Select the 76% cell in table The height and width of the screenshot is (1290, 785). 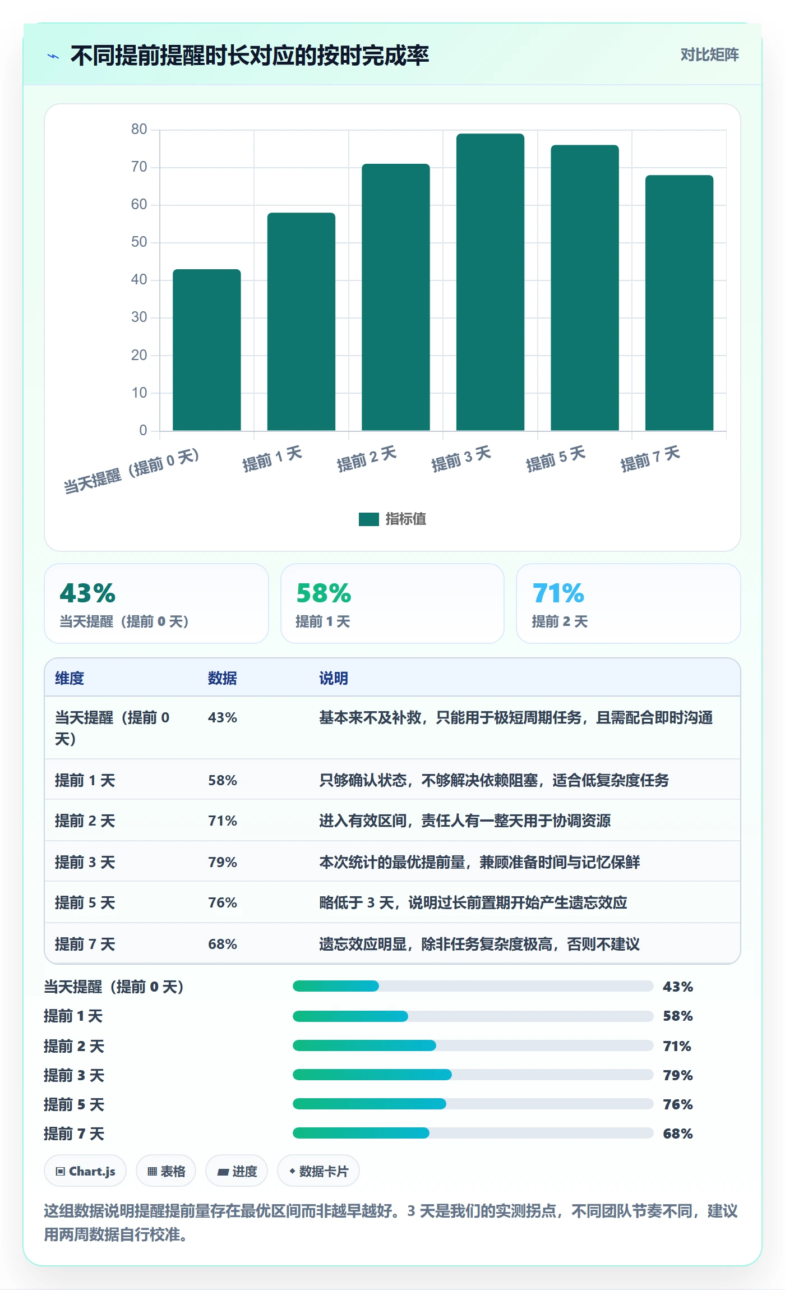coord(223,902)
